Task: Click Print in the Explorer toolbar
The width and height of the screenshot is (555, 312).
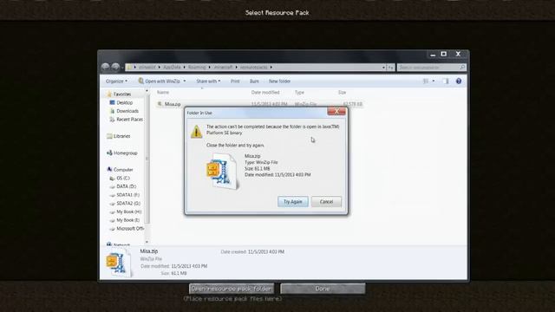Action: (235, 81)
